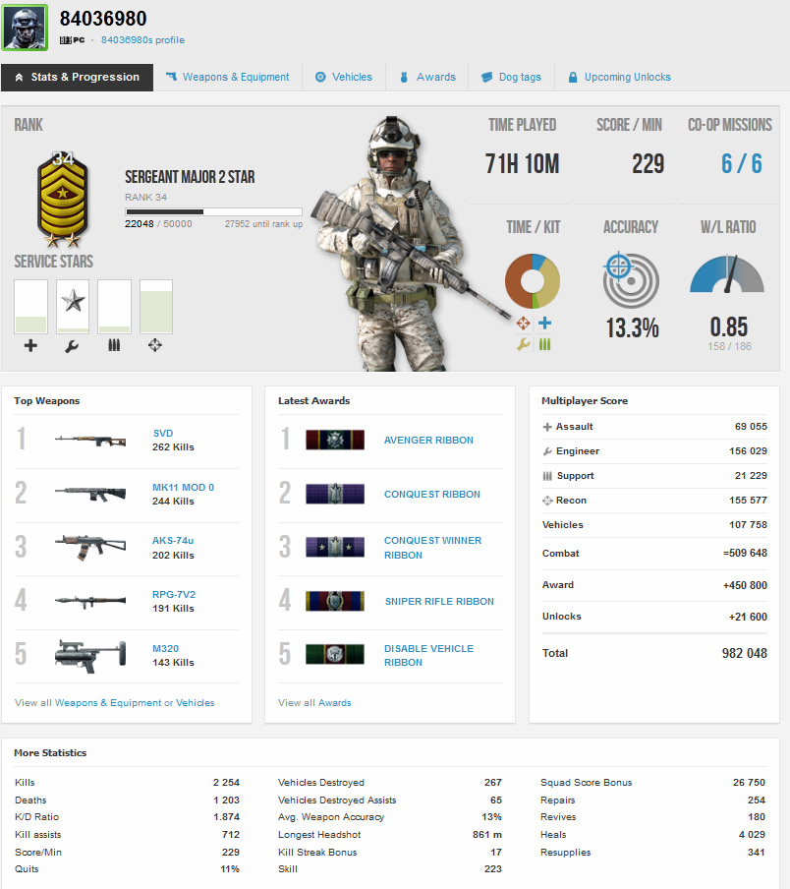Open the SVD weapon link
The image size is (790, 889).
pos(163,433)
